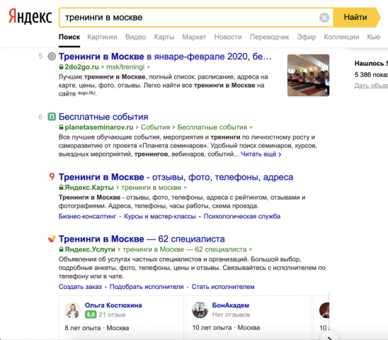The height and width of the screenshot is (340, 388).
Task: Expand dropdown arrow next to msk/treningi
Action: pyautogui.click(x=149, y=67)
